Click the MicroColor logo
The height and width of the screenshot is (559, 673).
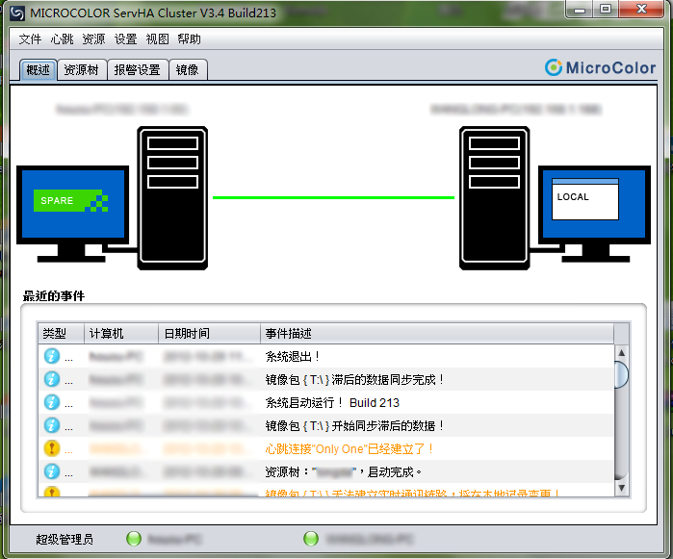(x=600, y=67)
